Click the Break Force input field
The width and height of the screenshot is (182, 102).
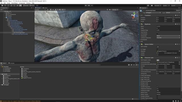coord(168,92)
